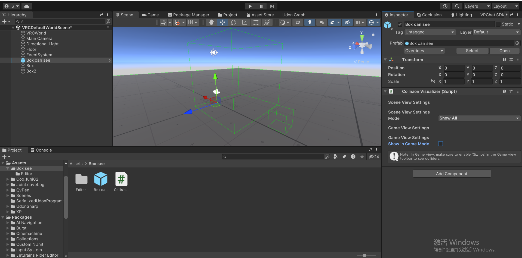The image size is (522, 258).
Task: Open the Layer dropdown set to Default
Action: 496,32
